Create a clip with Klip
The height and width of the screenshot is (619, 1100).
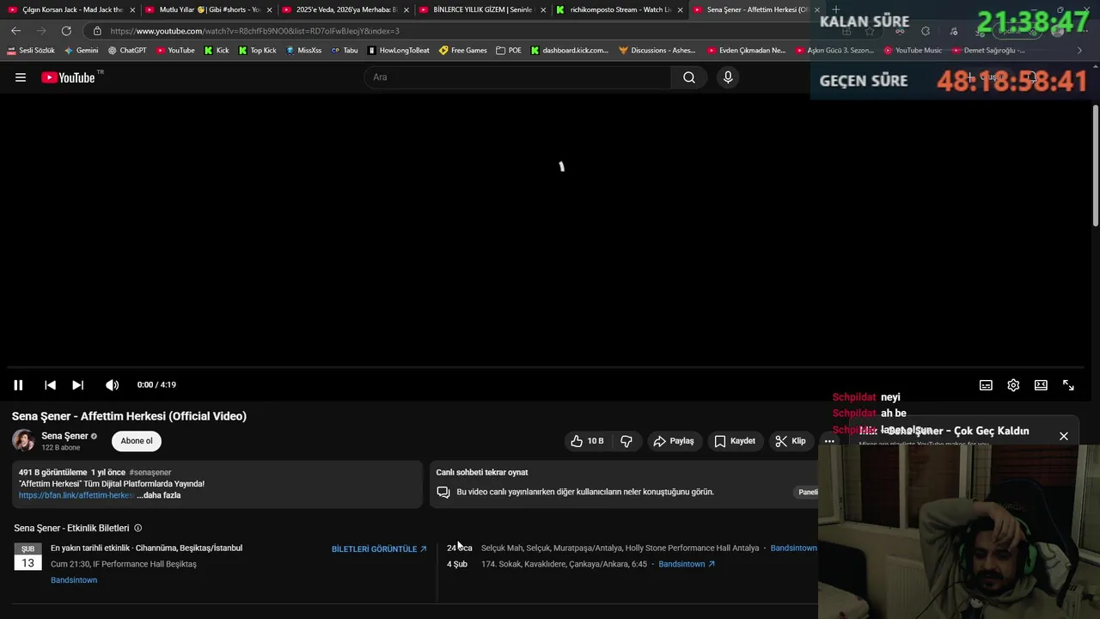(x=791, y=441)
